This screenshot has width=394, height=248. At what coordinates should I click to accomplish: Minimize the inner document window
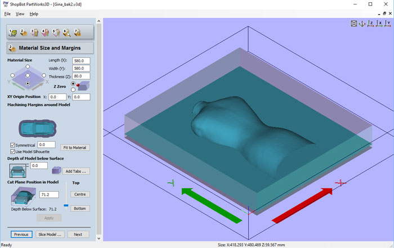379,13
